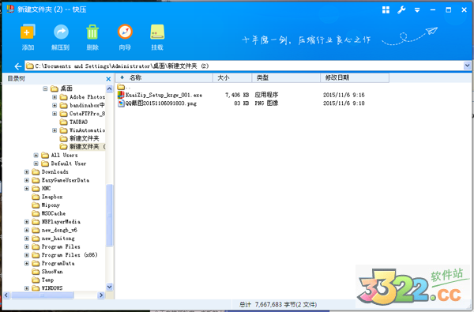This screenshot has width=474, height=312.
Task: Click the tree horizontal scrollbar thumb
Action: tap(42, 295)
